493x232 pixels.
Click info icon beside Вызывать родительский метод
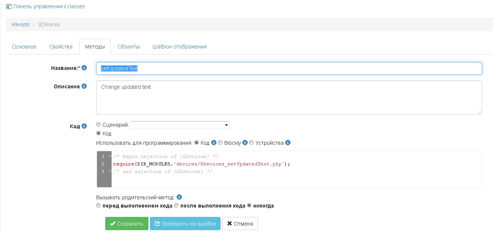(179, 197)
